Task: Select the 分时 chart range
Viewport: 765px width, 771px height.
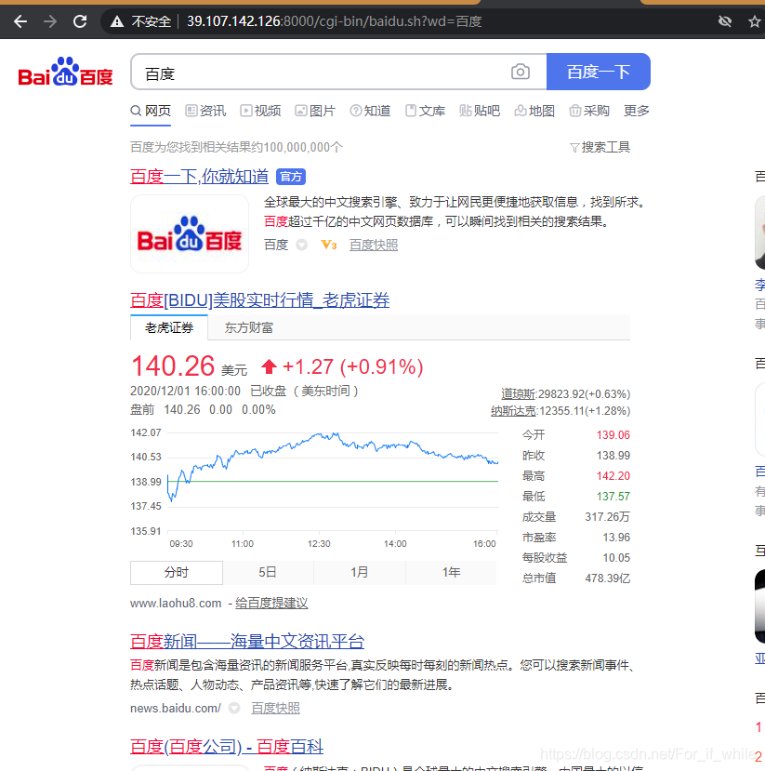Action: click(x=177, y=572)
